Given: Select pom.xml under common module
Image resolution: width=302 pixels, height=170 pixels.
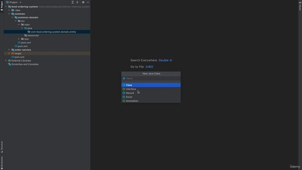Looking at the screenshot, I should pos(23,46).
